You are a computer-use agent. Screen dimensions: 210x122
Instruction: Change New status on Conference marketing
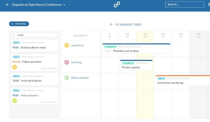(x=162, y=78)
